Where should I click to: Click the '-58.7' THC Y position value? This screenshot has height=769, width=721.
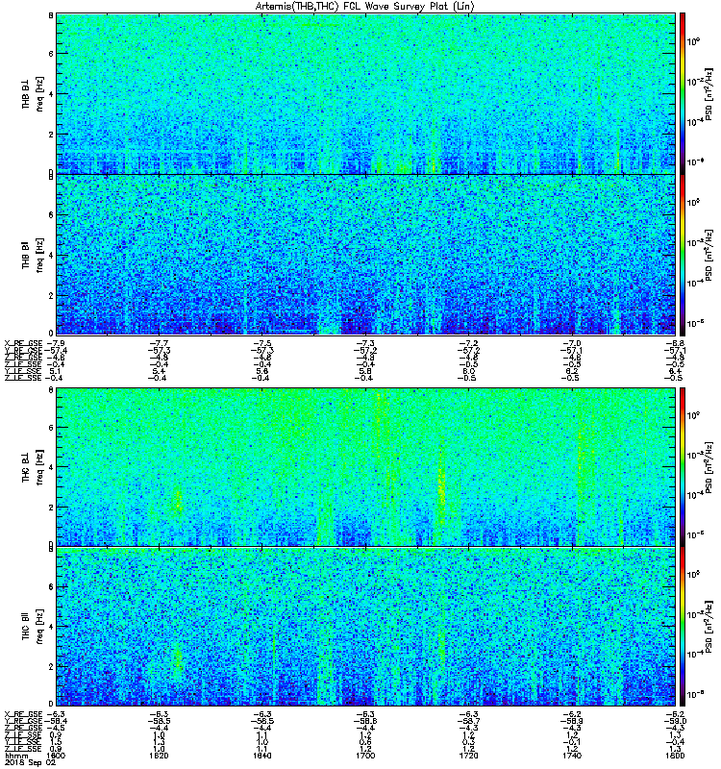click(x=468, y=722)
